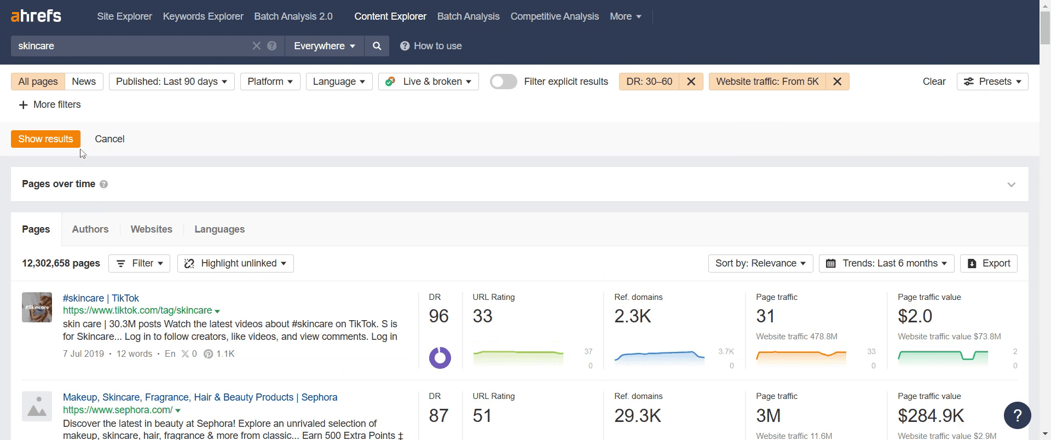Clear all filters
The width and height of the screenshot is (1051, 440).
click(934, 82)
